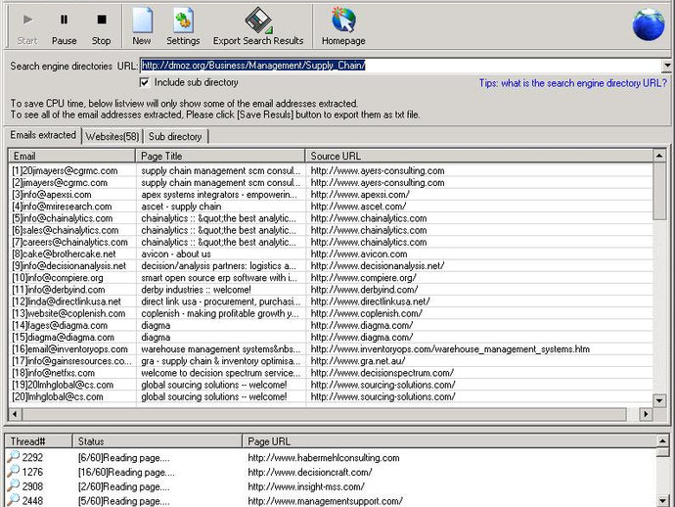Click the search engine directories URL field

[x=401, y=66]
